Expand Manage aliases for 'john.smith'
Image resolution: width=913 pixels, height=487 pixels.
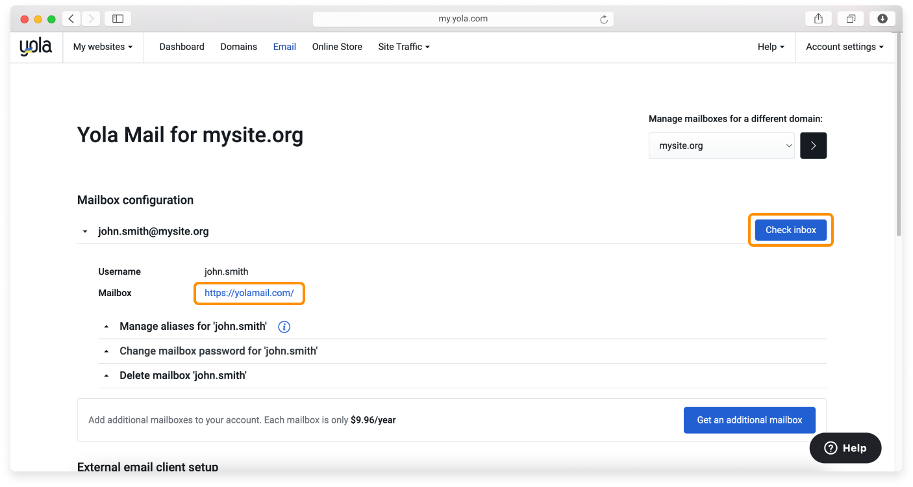coord(193,326)
